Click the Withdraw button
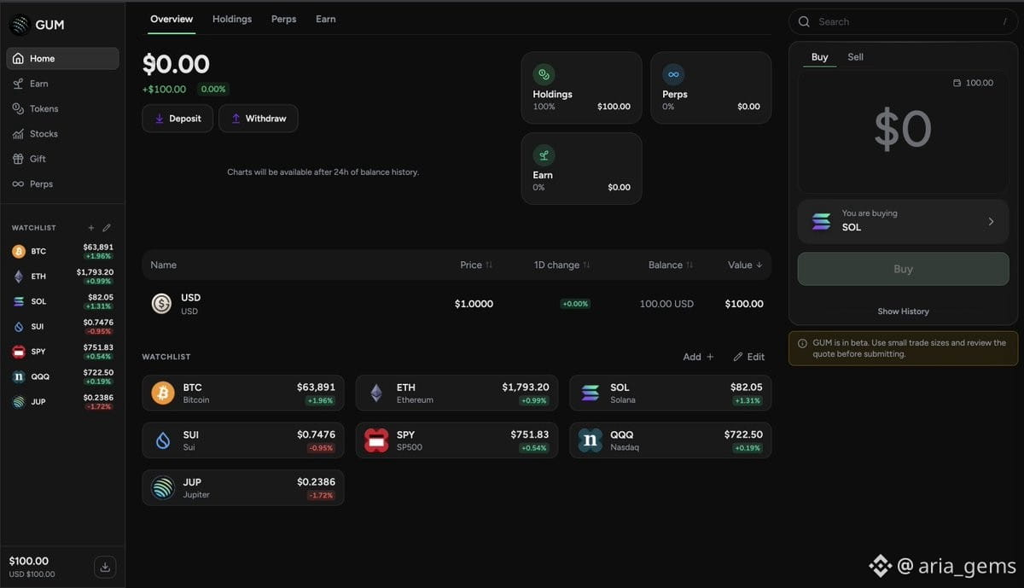This screenshot has width=1024, height=588. 259,119
